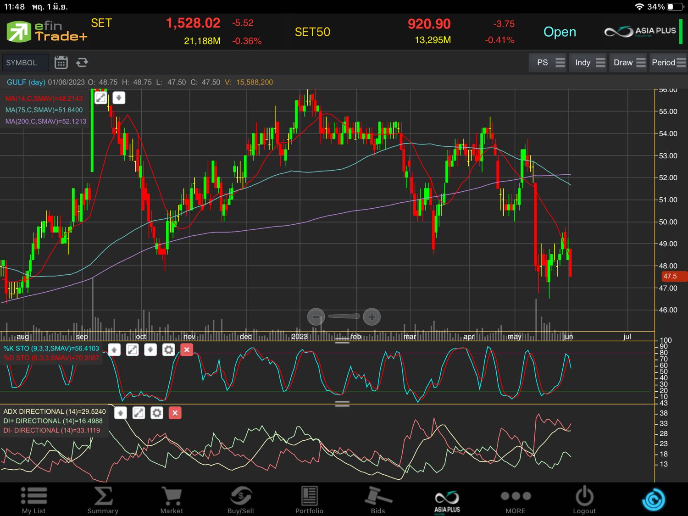
Task: Tap the volume value 15,588,200
Action: 255,82
